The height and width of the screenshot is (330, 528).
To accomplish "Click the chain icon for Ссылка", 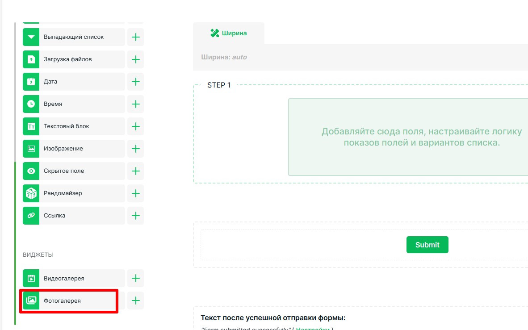I will point(31,216).
